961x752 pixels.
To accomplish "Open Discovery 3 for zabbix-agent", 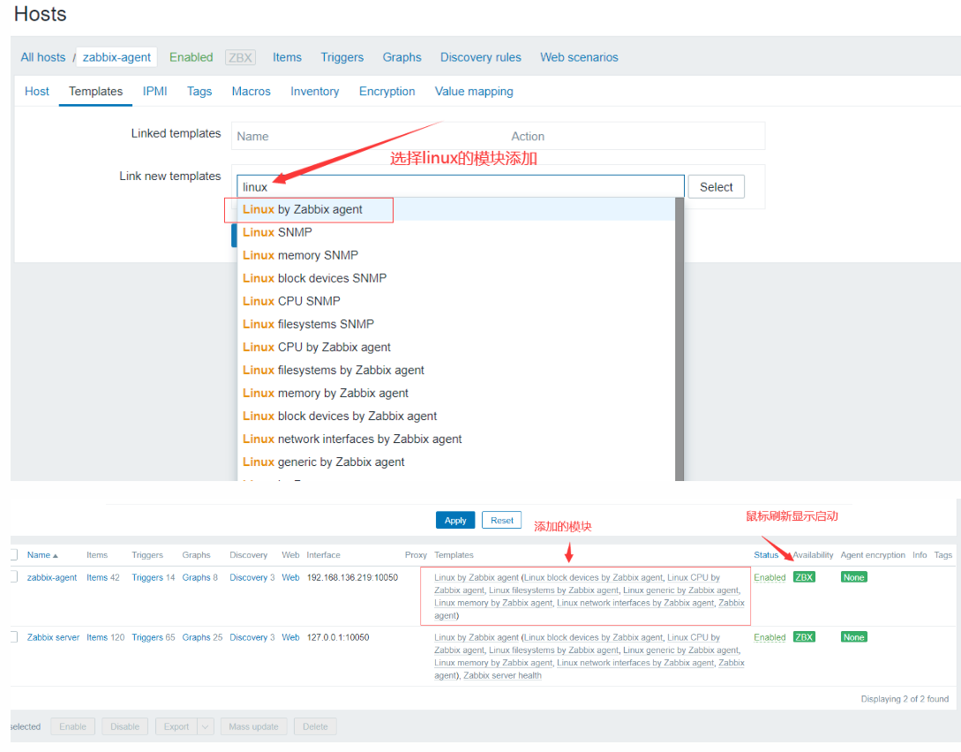I will tap(248, 577).
